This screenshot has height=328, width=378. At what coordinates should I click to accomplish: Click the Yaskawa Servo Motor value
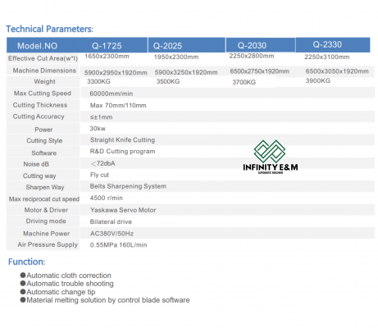[x=123, y=210]
